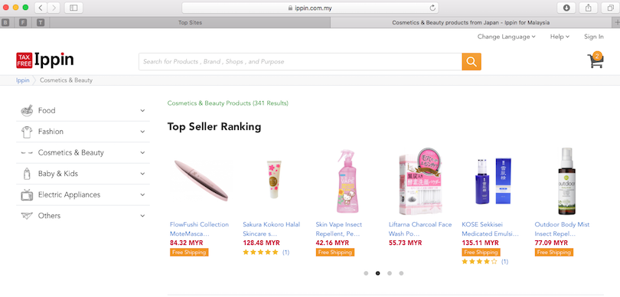620x297 pixels.
Task: Open the shopping cart icon
Action: (x=596, y=60)
